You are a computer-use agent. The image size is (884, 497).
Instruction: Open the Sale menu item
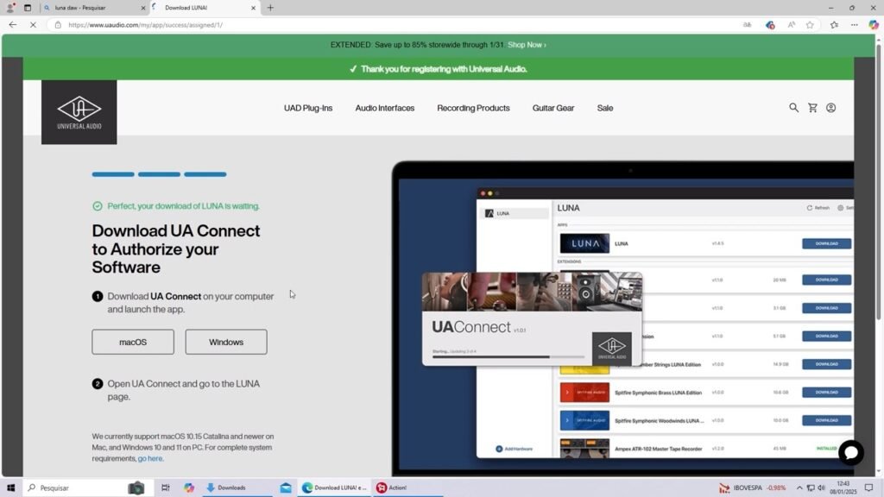(605, 108)
